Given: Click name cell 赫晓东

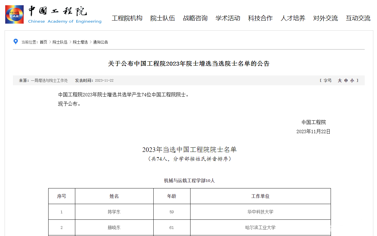Looking at the screenshot, I should click(114, 227).
